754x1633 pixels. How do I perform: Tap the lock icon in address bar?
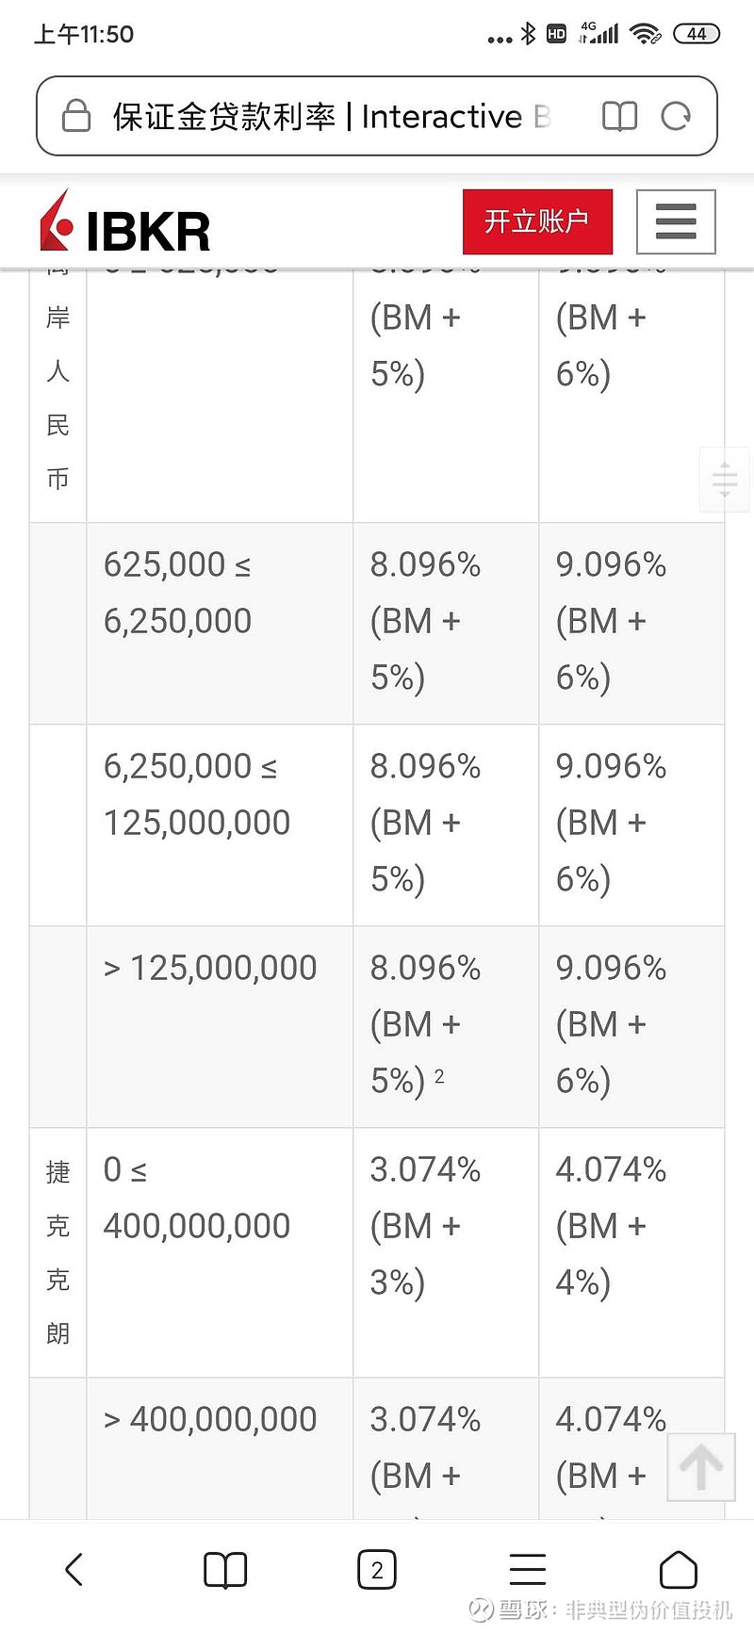click(75, 116)
